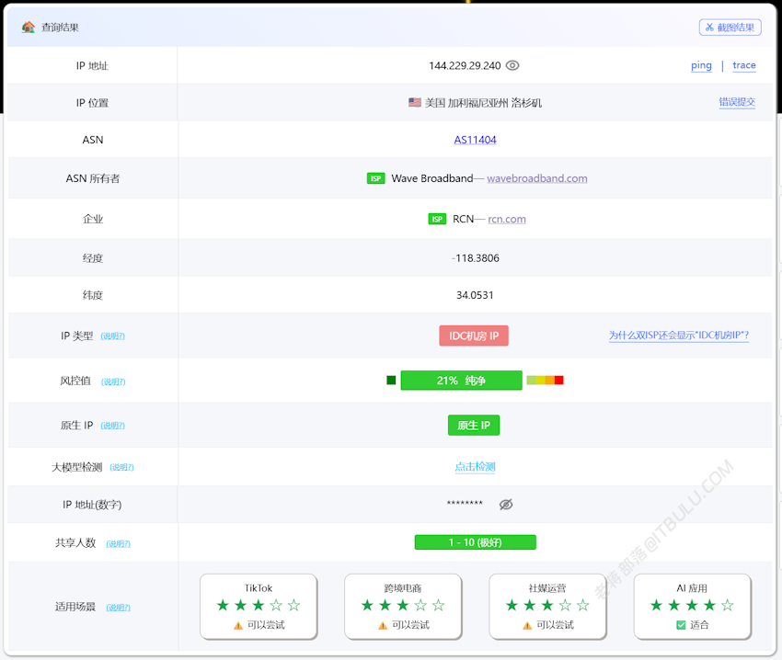Click the 错误提交 link
The image size is (782, 660).
[x=737, y=102]
